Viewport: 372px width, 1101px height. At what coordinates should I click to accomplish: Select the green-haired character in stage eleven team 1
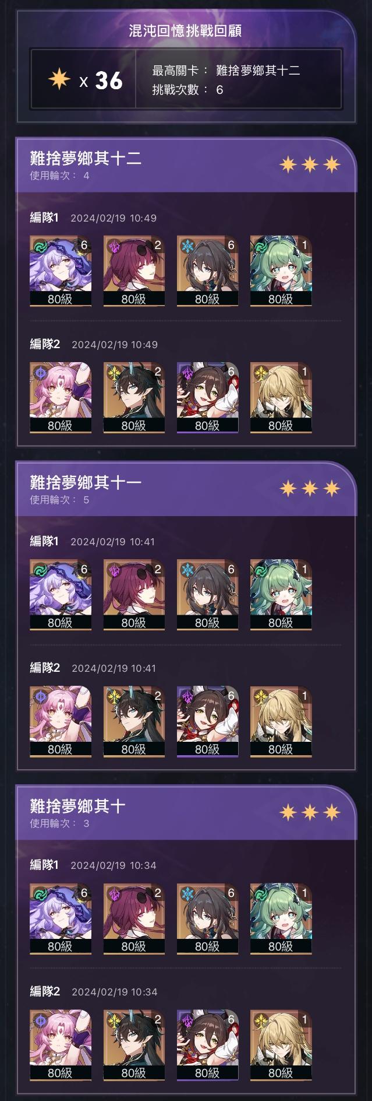pyautogui.click(x=281, y=594)
